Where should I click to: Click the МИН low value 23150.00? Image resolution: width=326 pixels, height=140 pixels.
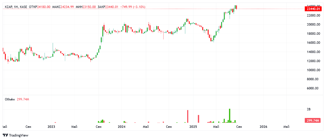pos(90,7)
